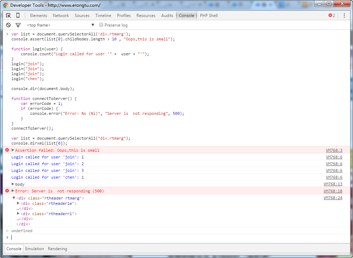This screenshot has height=258, width=353.
Task: Switch to the Elements tab
Action: coord(39,16)
